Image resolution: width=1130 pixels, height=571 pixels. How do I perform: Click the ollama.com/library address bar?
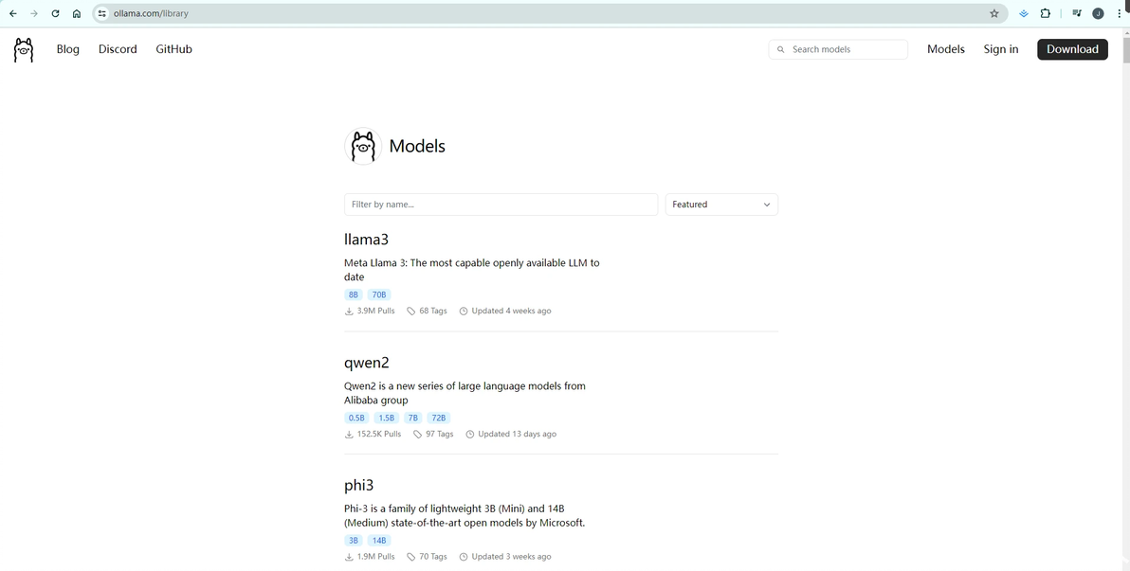[548, 13]
